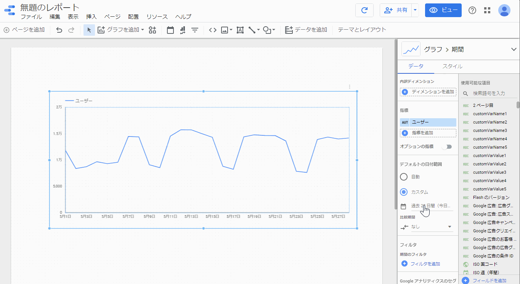Click the グラフ breadcrumb in panel header

coord(433,49)
